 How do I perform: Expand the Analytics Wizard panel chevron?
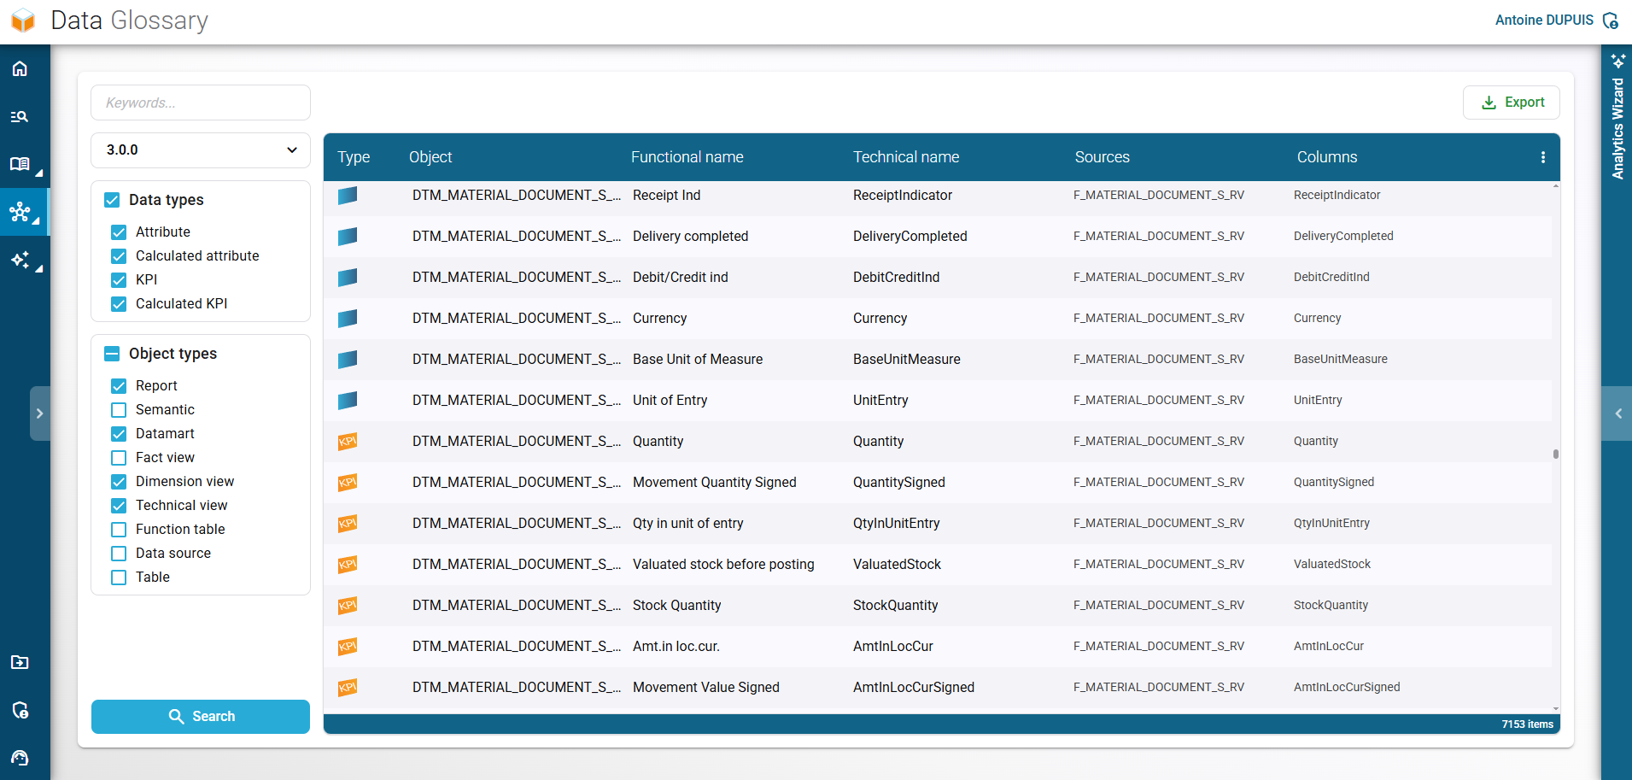click(x=1617, y=413)
